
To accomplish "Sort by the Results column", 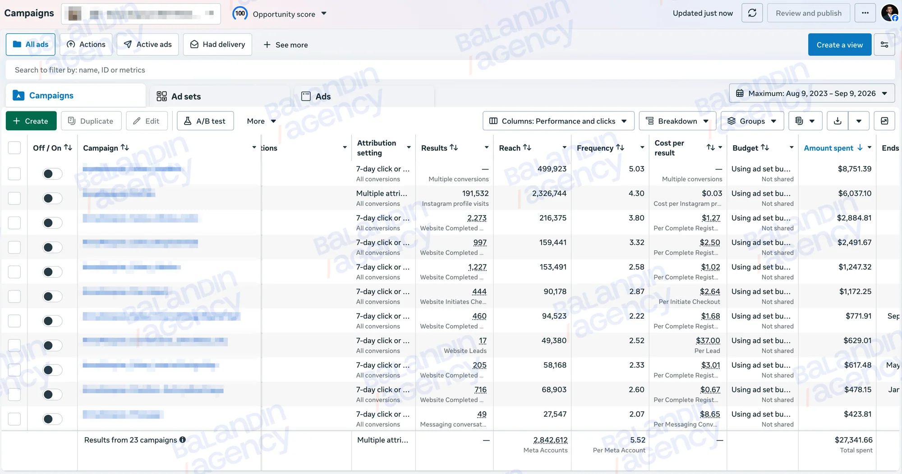I will coord(454,147).
